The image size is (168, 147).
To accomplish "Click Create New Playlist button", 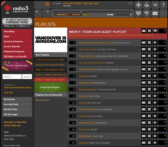I will tap(51, 87).
